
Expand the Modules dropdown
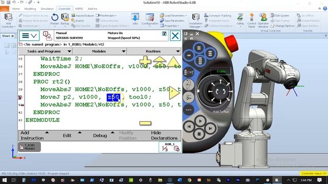pos(99,51)
